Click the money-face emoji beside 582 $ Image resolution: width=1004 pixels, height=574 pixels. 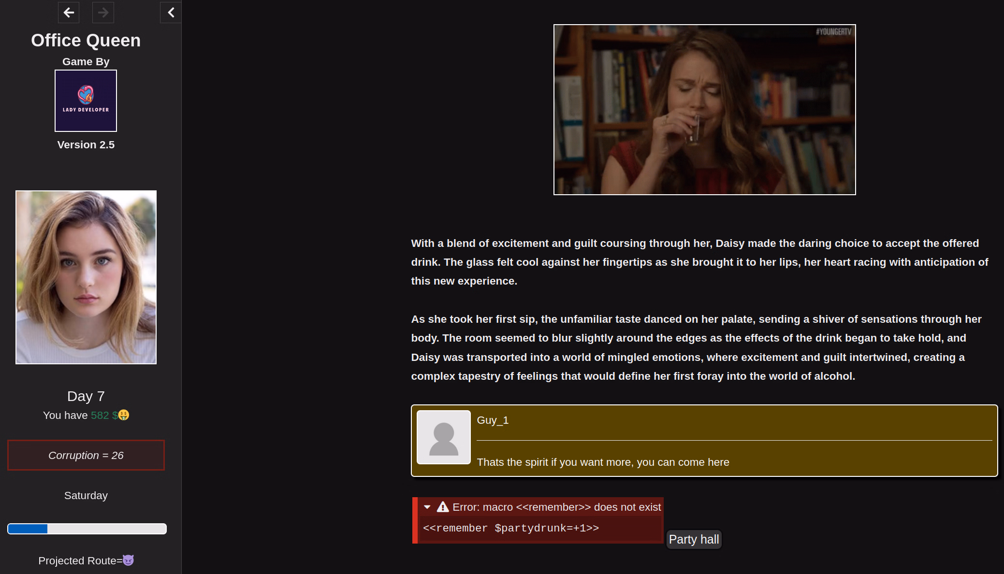(124, 415)
